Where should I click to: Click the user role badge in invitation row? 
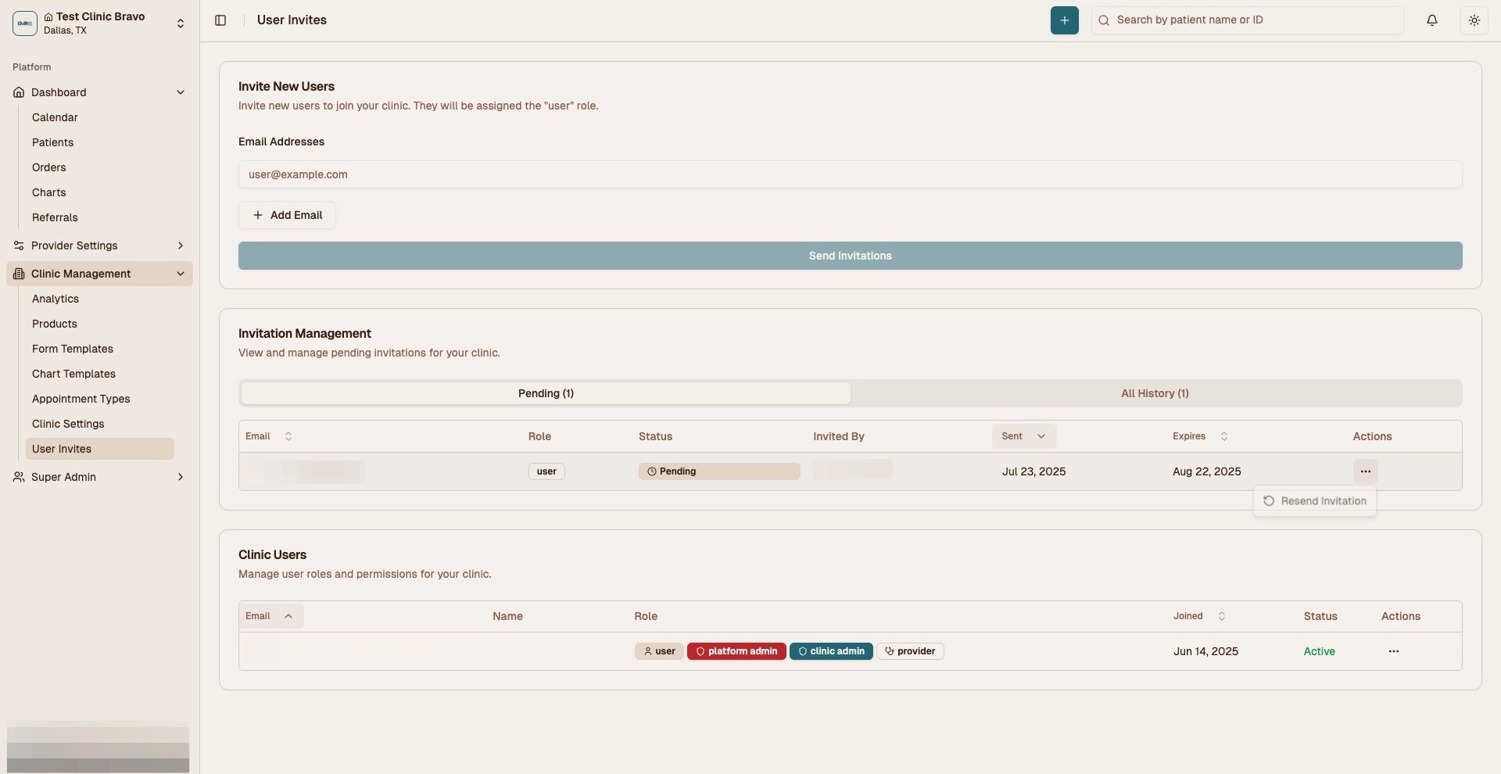546,471
